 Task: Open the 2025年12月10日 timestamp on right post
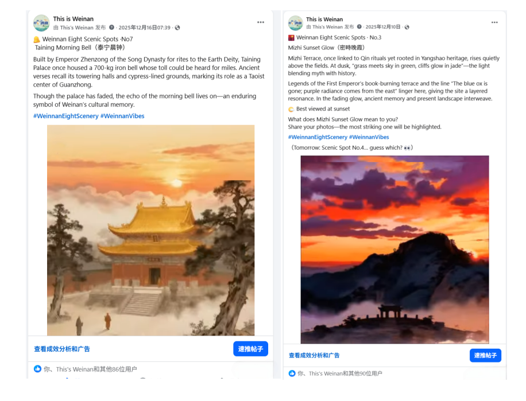pyautogui.click(x=383, y=27)
